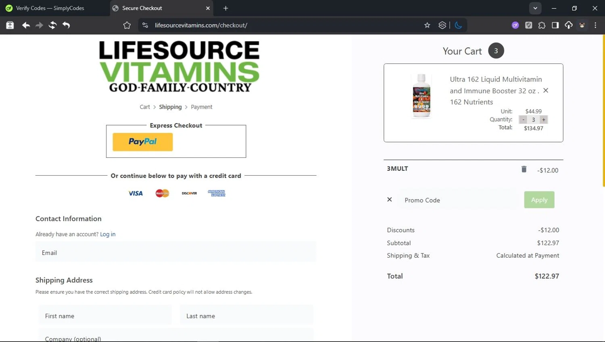Viewport: 605px width, 342px height.
Task: Click the star icon left of the address bar
Action: click(127, 25)
